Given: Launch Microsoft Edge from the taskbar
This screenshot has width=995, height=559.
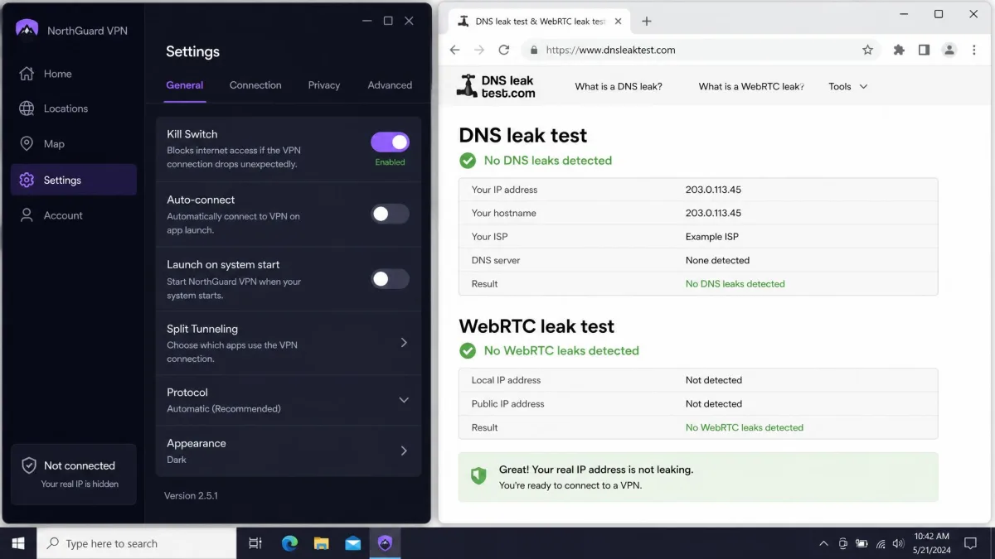Looking at the screenshot, I should pyautogui.click(x=289, y=543).
